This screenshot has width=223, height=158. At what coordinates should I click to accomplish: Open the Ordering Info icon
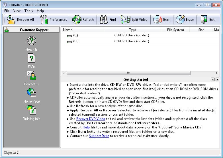pos(32,110)
